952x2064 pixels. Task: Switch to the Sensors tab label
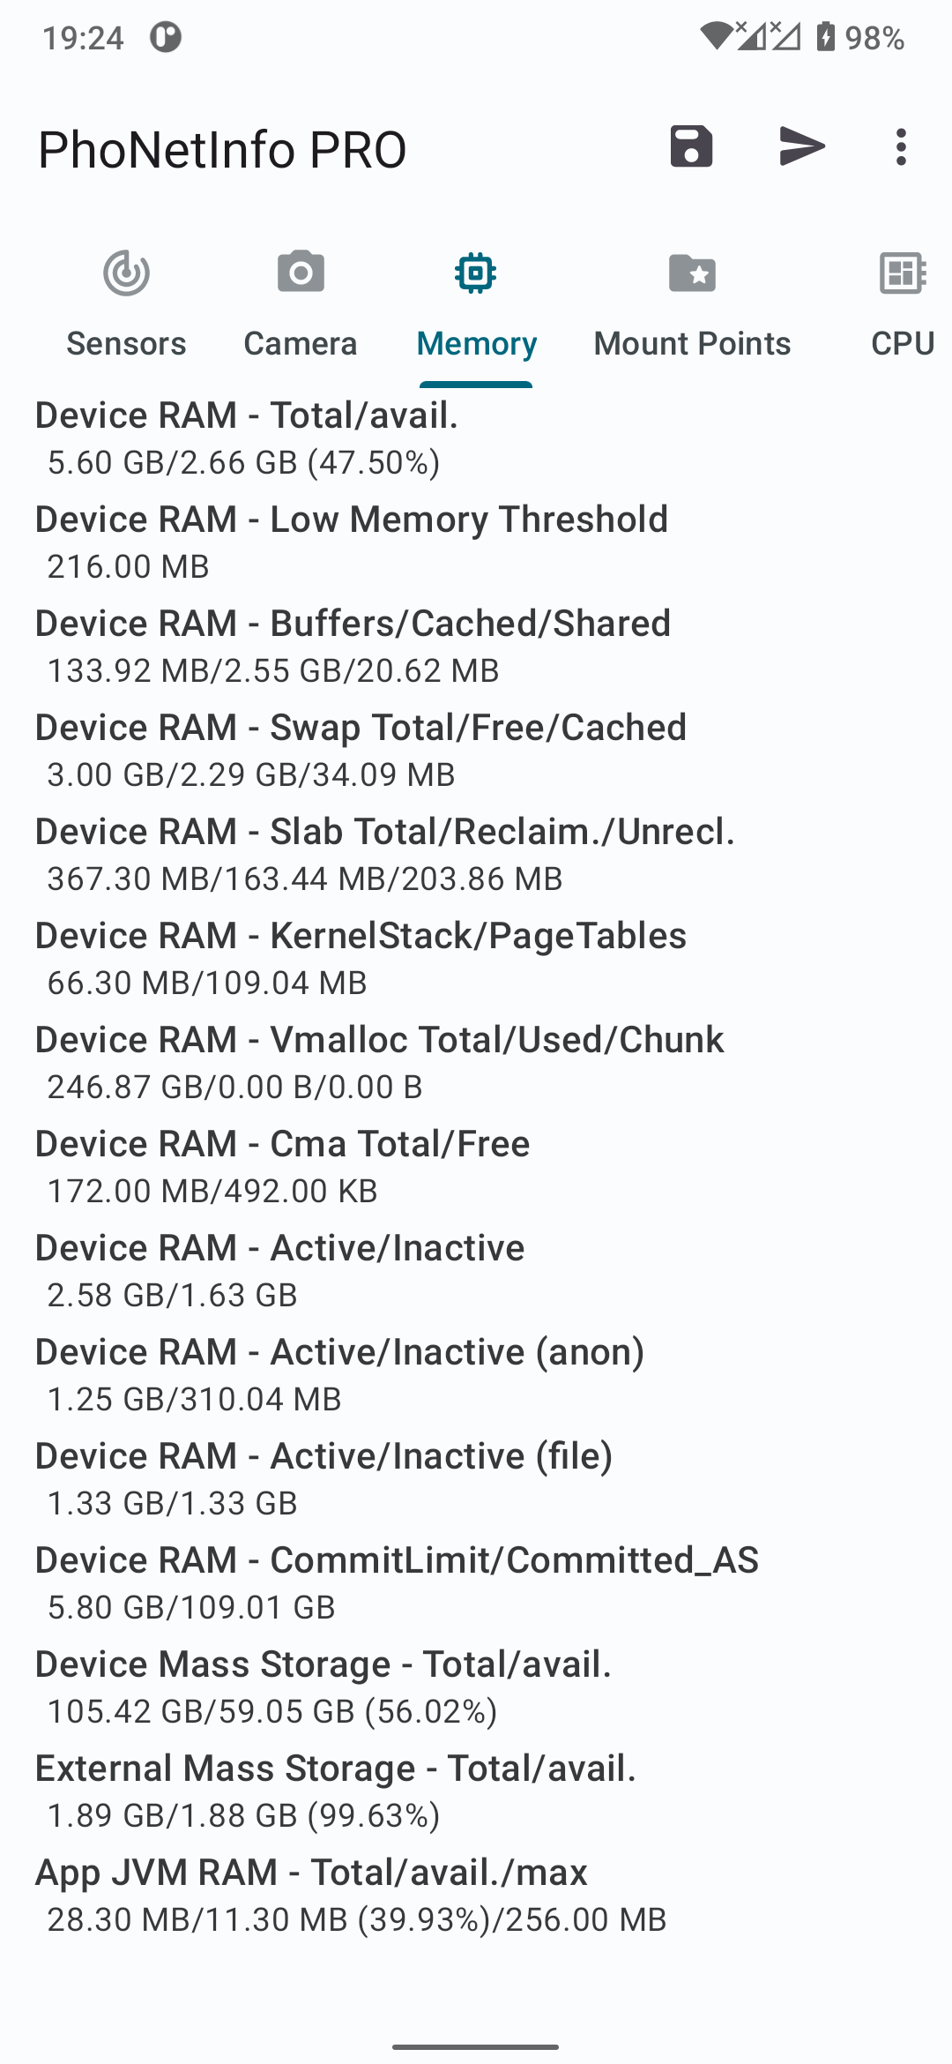(126, 343)
